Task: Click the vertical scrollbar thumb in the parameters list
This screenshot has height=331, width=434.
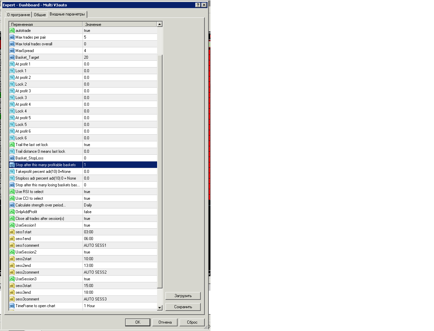Action: 160,171
